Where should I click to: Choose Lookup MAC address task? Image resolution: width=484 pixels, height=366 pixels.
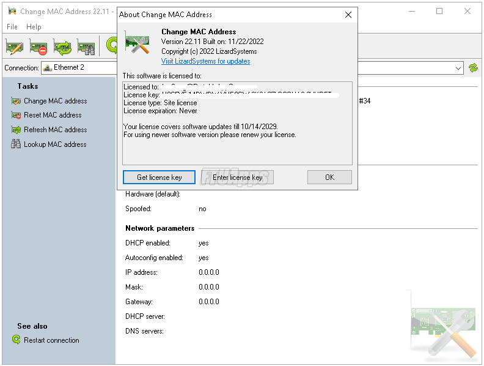coord(55,144)
